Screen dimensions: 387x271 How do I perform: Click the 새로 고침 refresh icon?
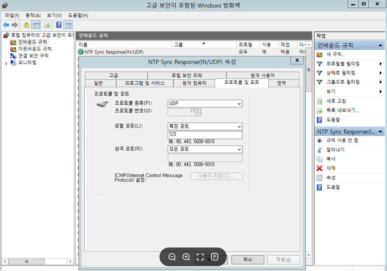pyautogui.click(x=320, y=101)
